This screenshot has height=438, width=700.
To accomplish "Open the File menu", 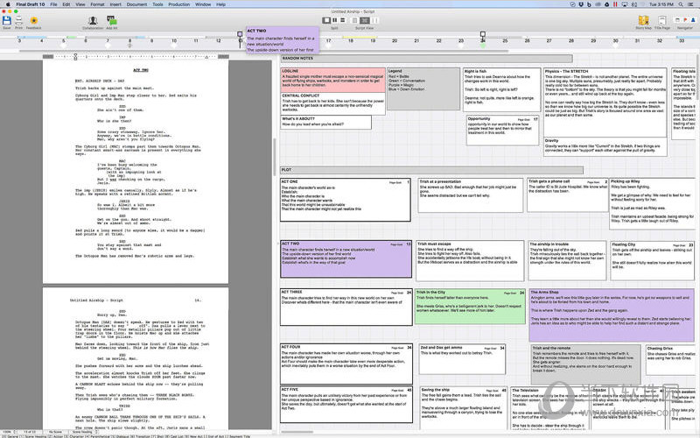I will point(53,4).
